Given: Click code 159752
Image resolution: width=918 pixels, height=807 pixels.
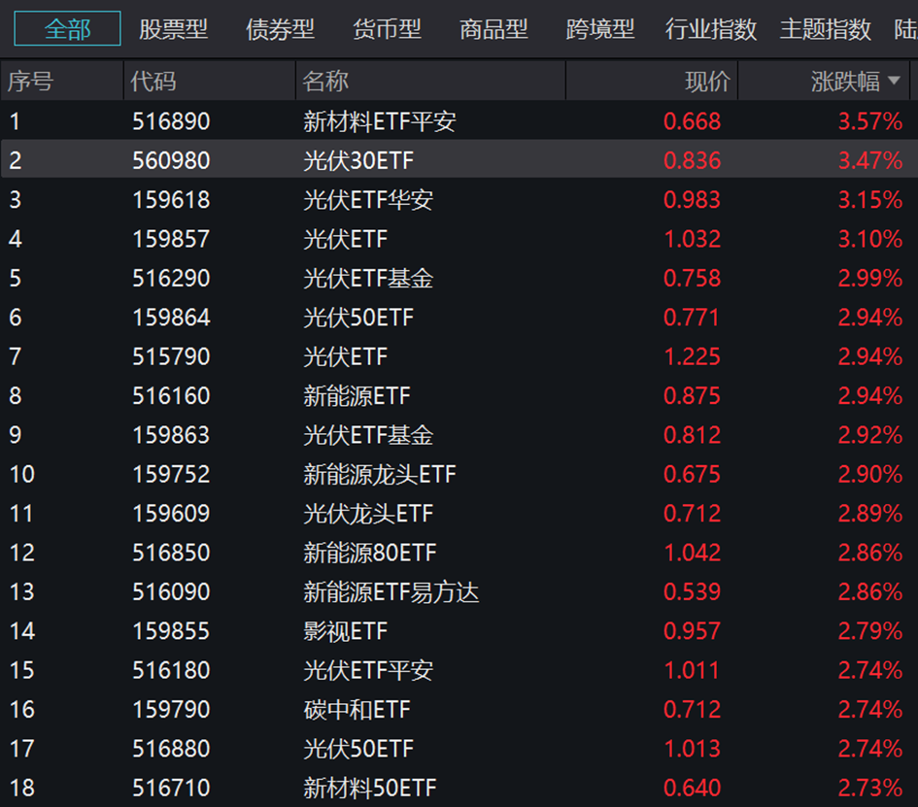Looking at the screenshot, I should (171, 475).
